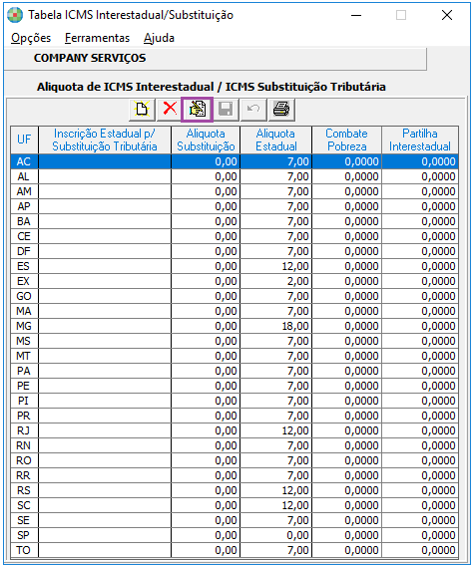Screen dimensions: 473x565
Task: Click Aliquota Substituição cell for BA
Action: pos(206,221)
